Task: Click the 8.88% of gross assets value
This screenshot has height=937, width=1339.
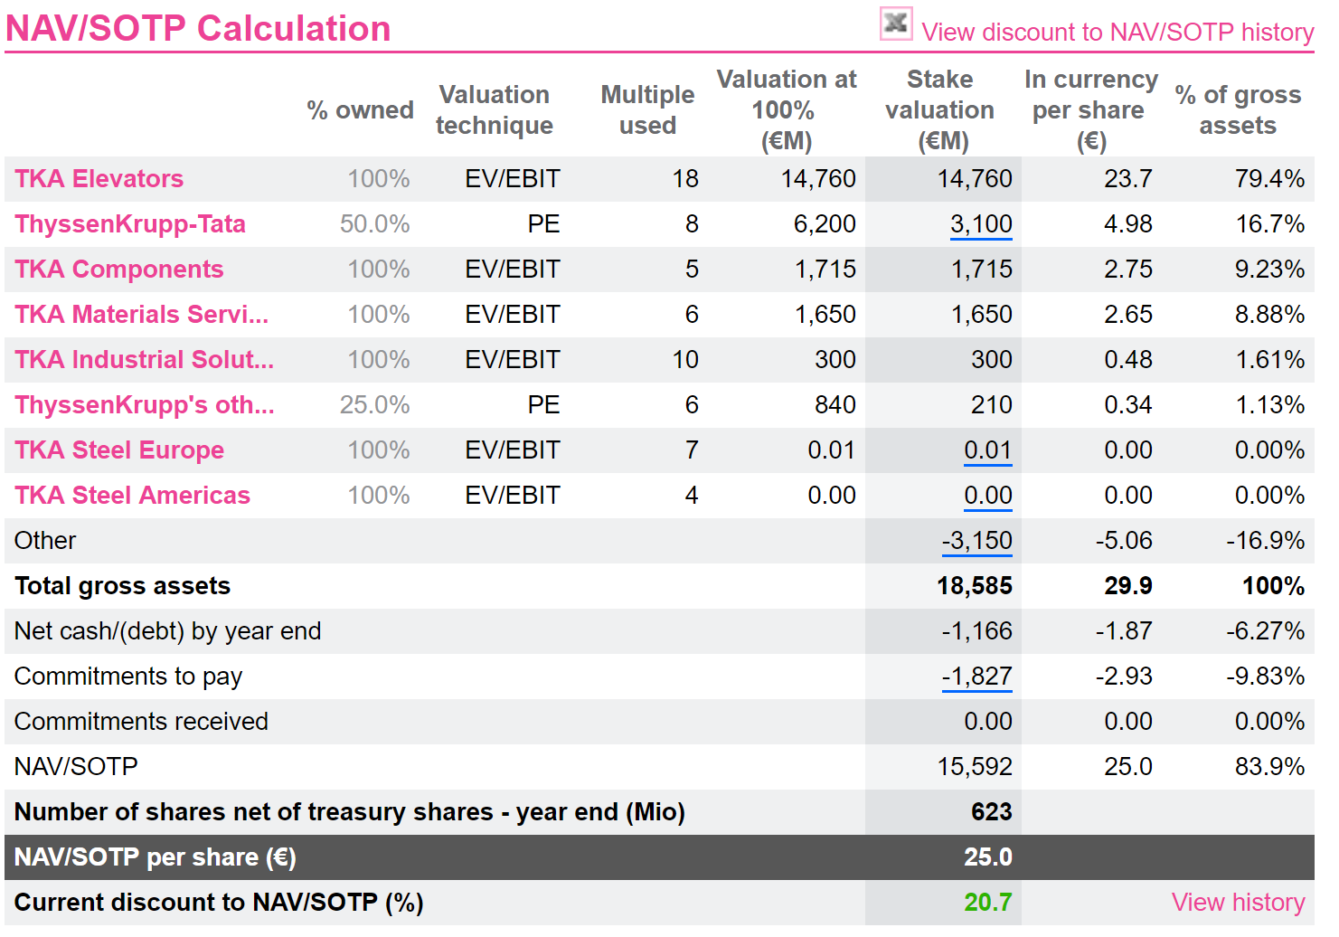Action: point(1270,315)
